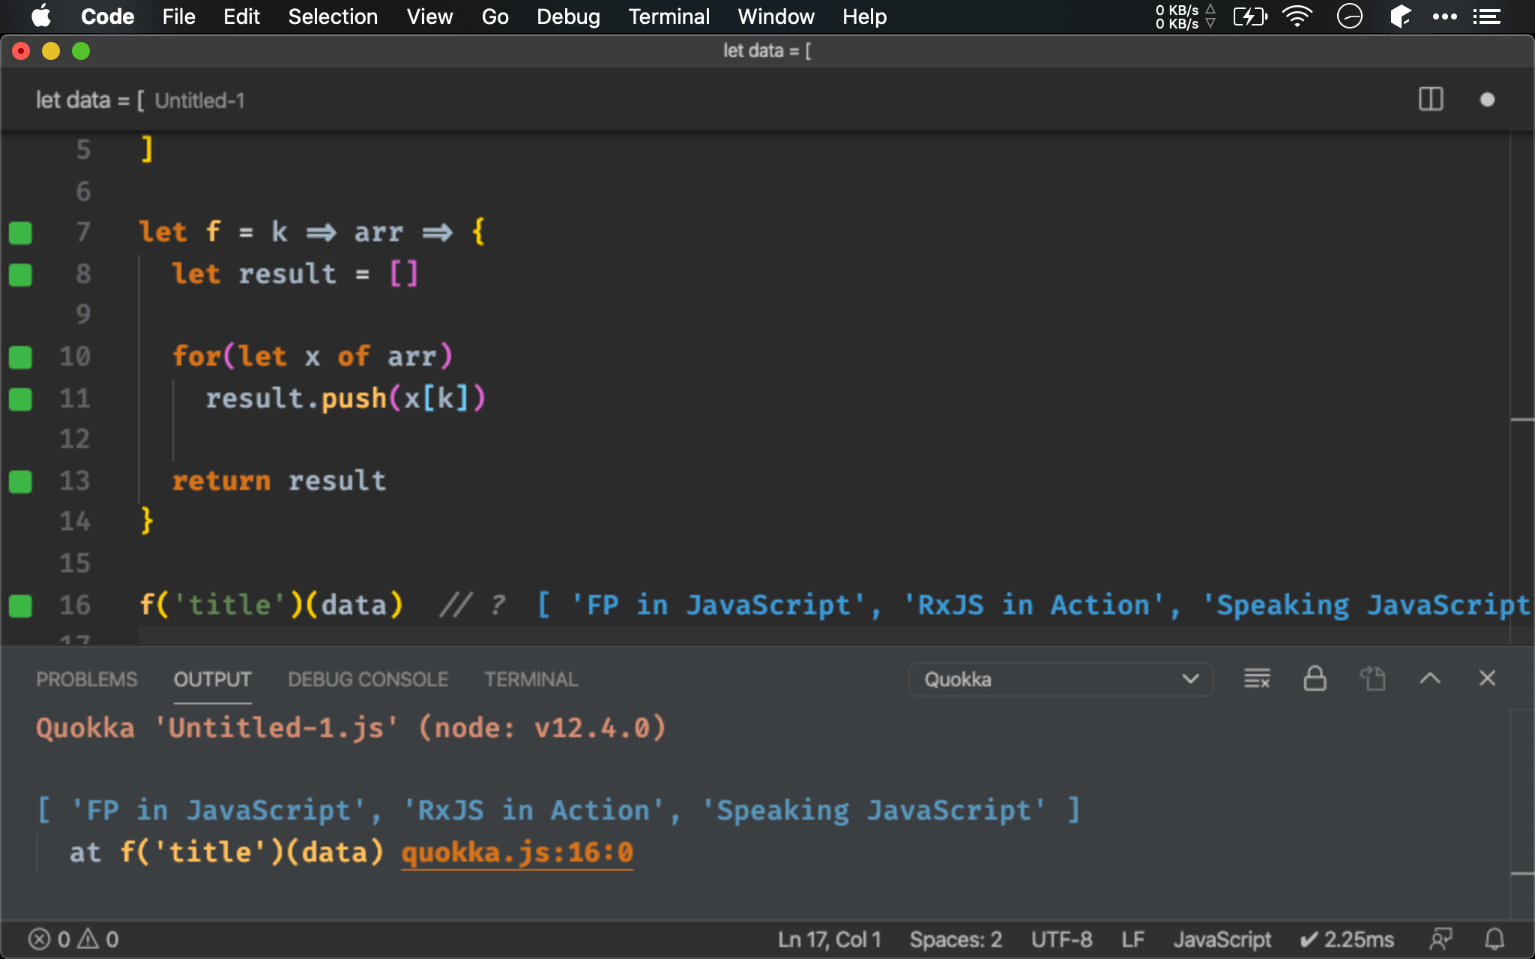Open the View menu
The image size is (1535, 959).
tap(429, 16)
